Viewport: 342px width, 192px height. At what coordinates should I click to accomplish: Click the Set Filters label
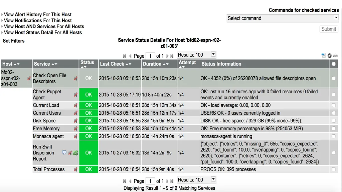13,41
